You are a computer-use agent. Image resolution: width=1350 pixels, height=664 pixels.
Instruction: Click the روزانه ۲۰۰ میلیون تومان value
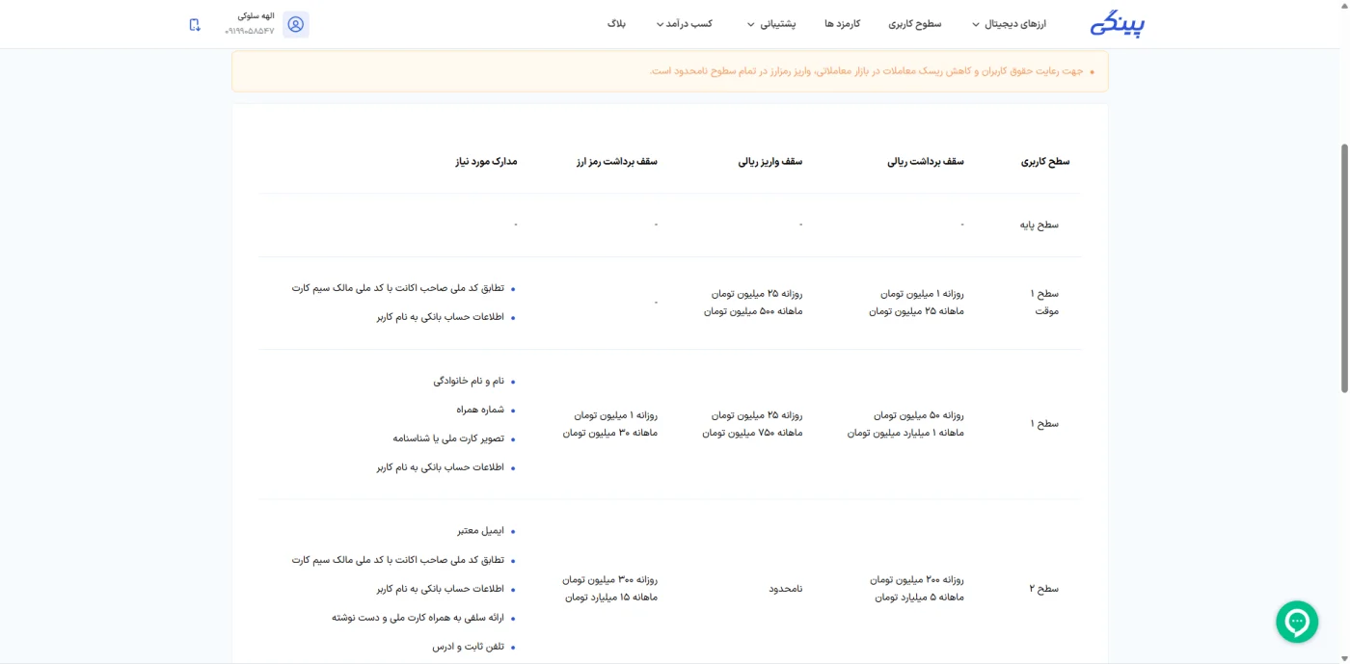[x=917, y=580]
